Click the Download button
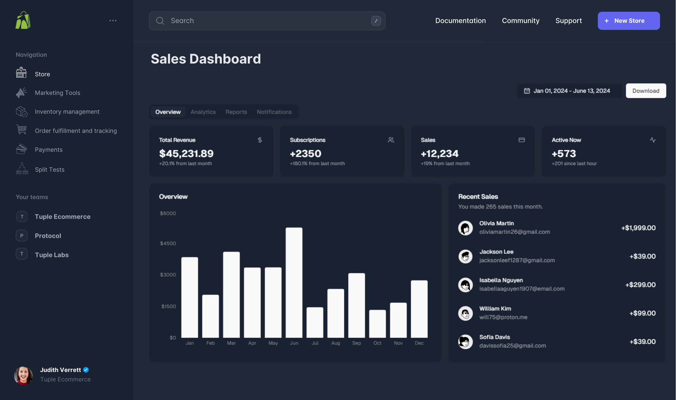Screen dimensions: 676x400 (646, 90)
